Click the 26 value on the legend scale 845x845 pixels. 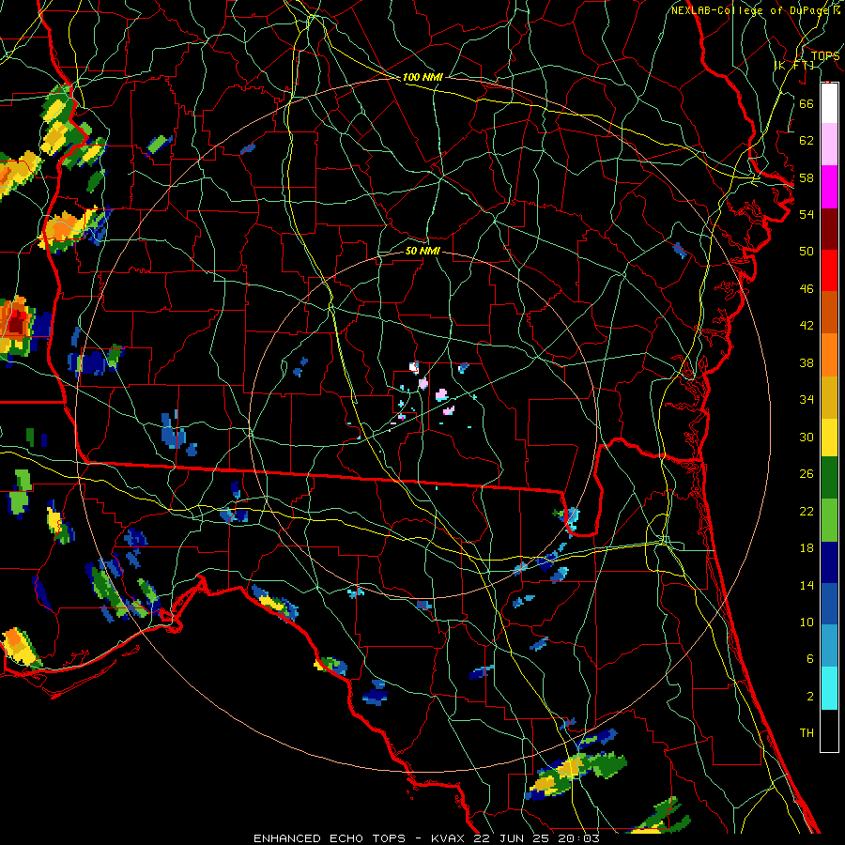807,474
